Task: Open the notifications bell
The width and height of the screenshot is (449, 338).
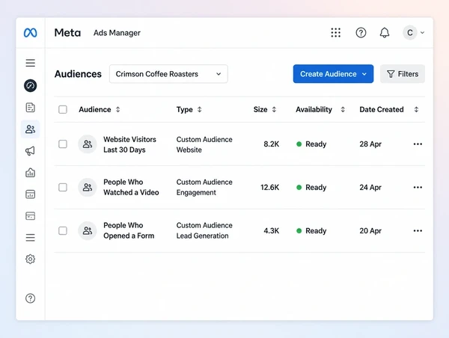Action: point(385,33)
